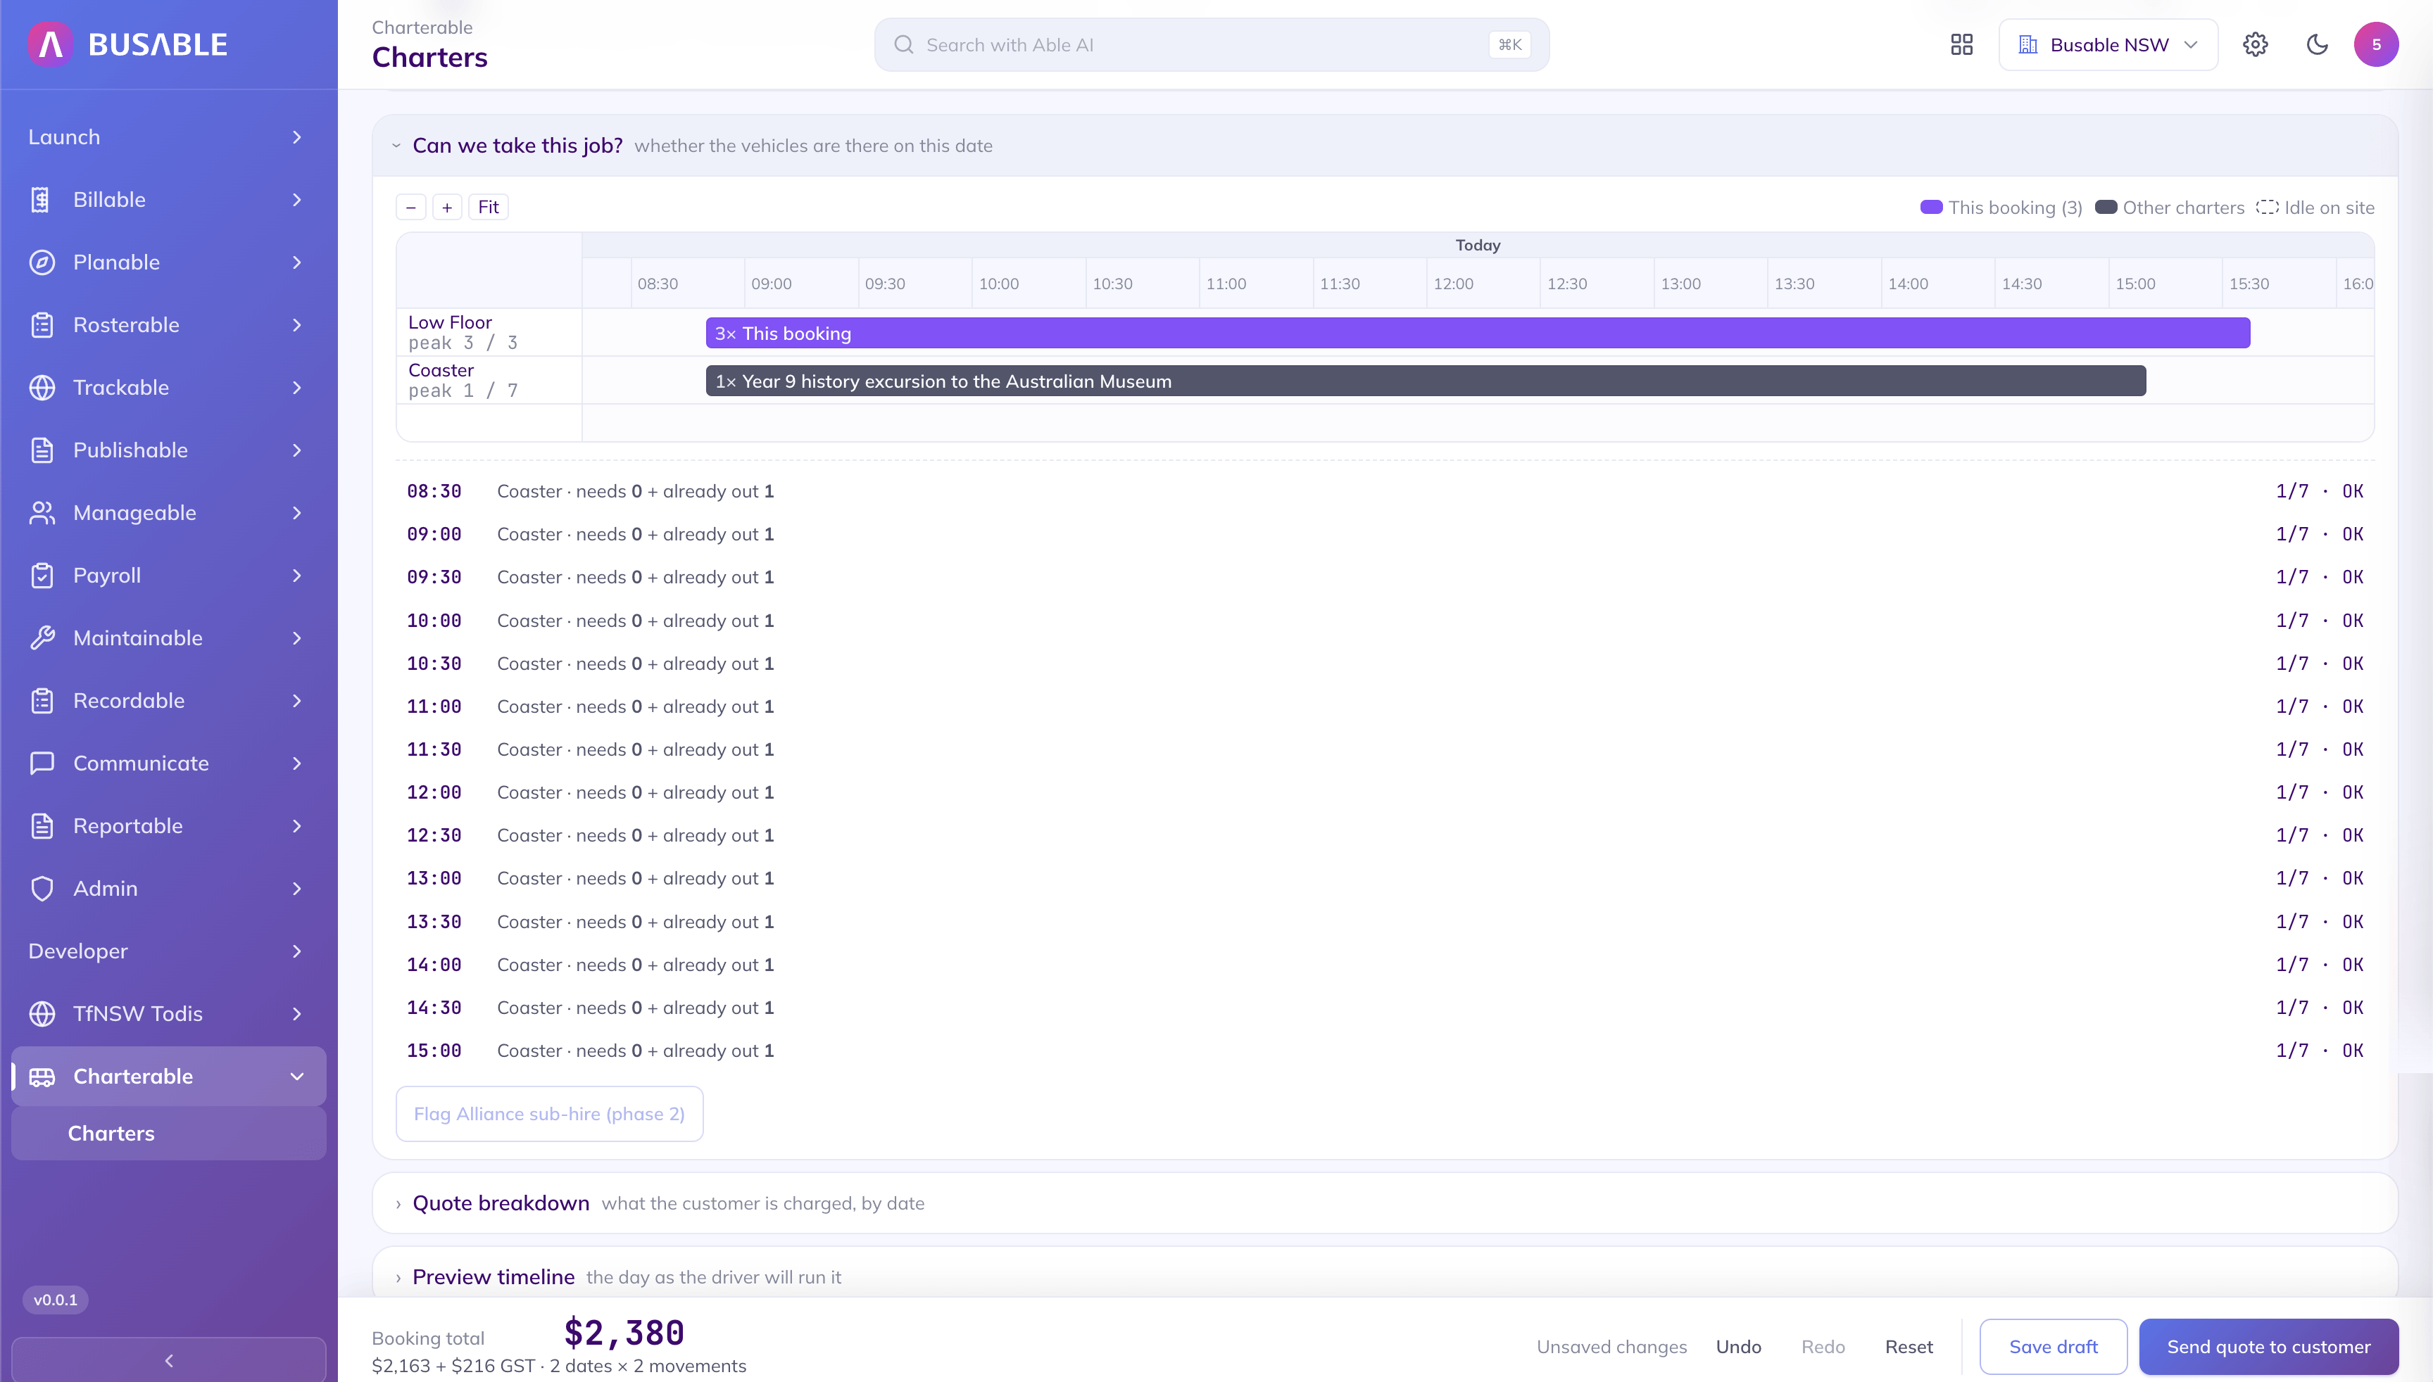Click the Save draft button
This screenshot has height=1382, width=2433.
[x=2053, y=1347]
